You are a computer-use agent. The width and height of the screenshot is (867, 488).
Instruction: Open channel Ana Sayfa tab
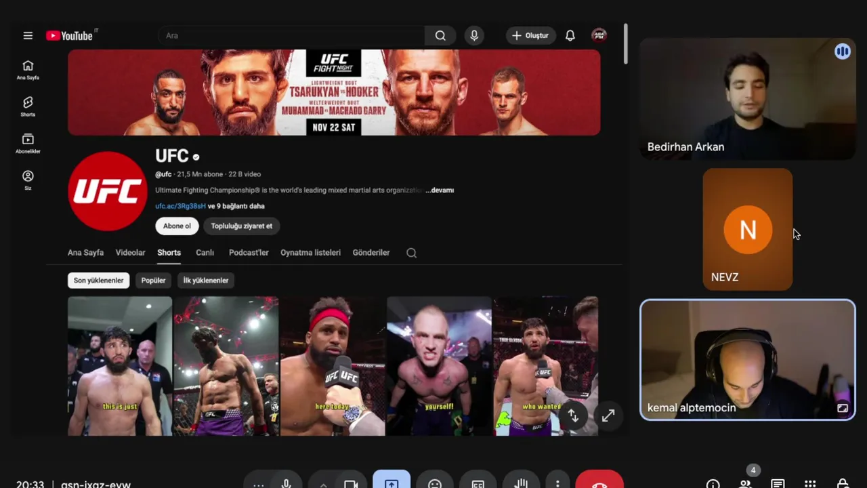85,253
